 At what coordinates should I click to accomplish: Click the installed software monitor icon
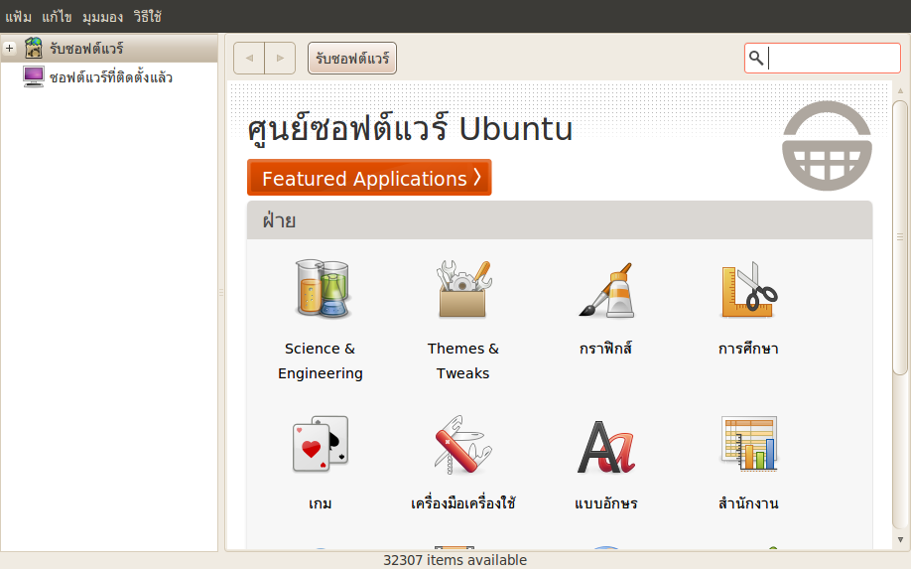click(x=34, y=76)
